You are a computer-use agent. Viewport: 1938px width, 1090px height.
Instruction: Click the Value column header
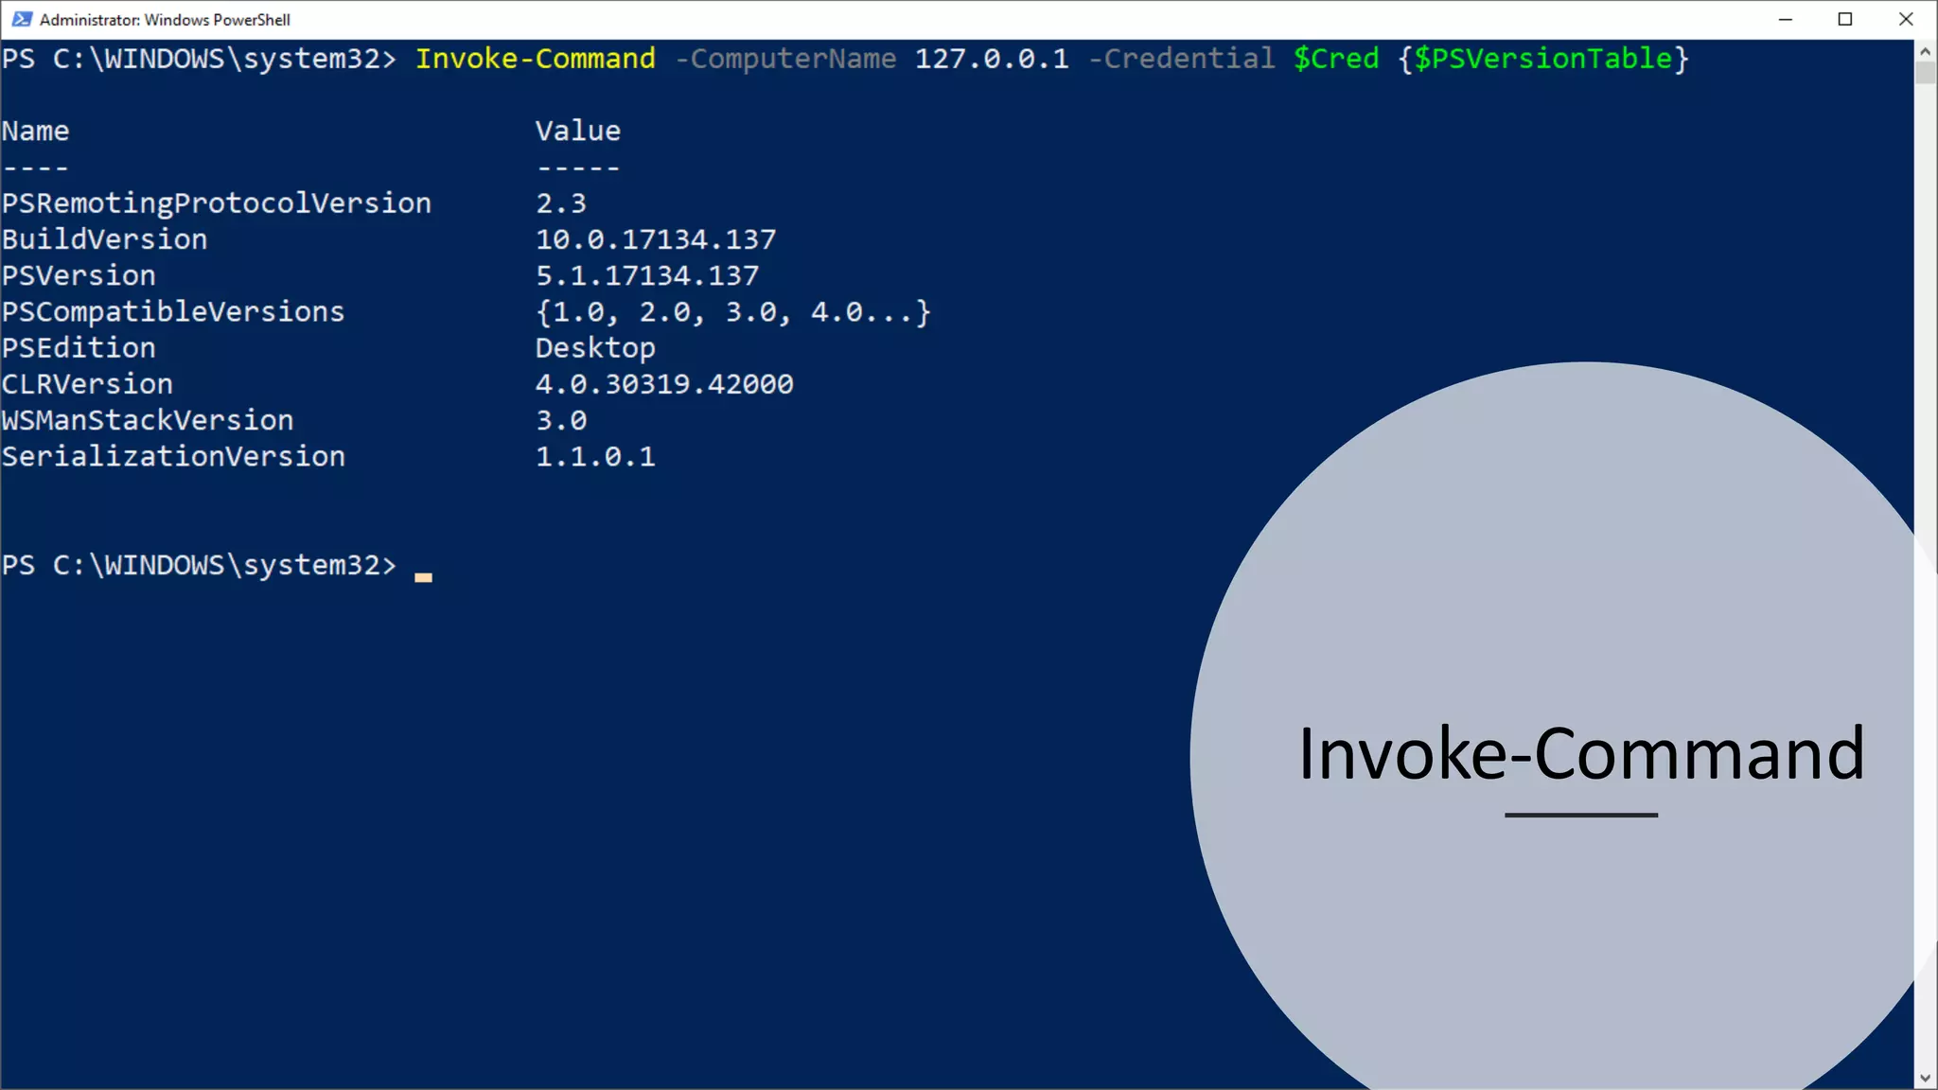coord(578,131)
